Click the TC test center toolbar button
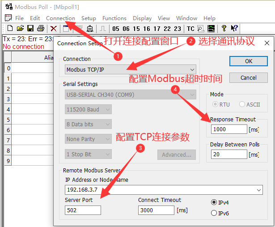Screen dimensions: 275x227 (190, 29)
